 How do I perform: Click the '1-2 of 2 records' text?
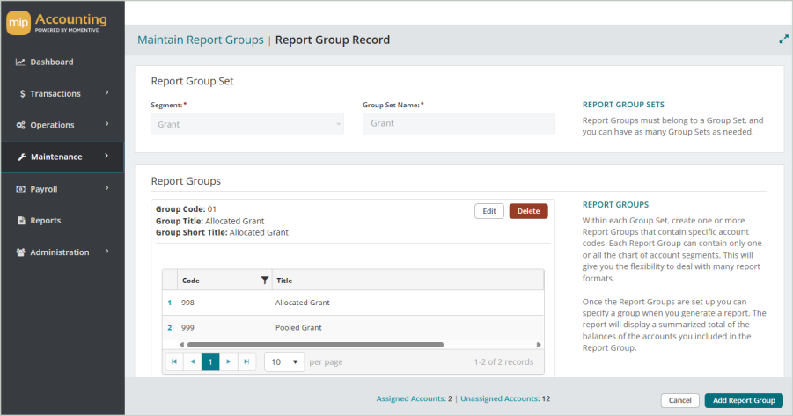pyautogui.click(x=503, y=362)
